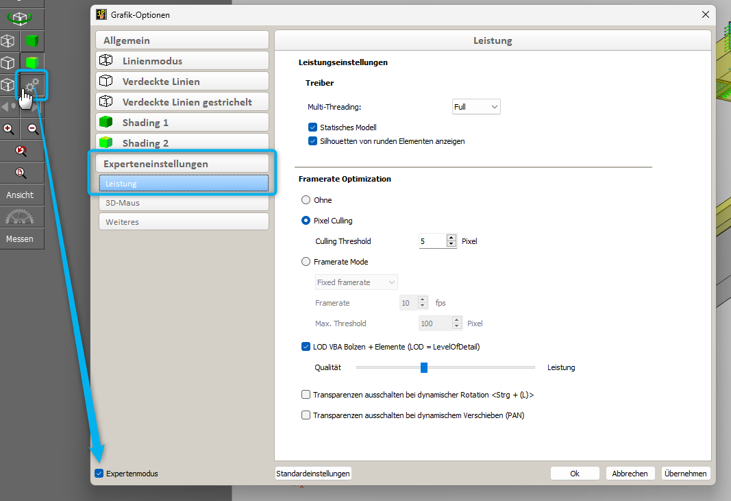This screenshot has height=501, width=731.
Task: Open the 3D-Maus settings page
Action: point(183,203)
